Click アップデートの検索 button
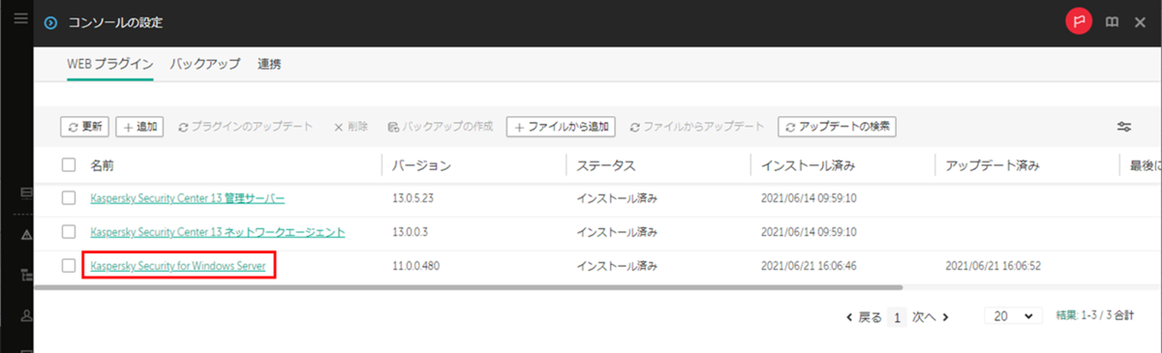Image resolution: width=1162 pixels, height=353 pixels. (x=837, y=127)
